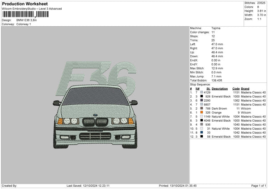Click the Max Jump value 7.1 mm
Viewport: 268px width, 189px height.
216,76
